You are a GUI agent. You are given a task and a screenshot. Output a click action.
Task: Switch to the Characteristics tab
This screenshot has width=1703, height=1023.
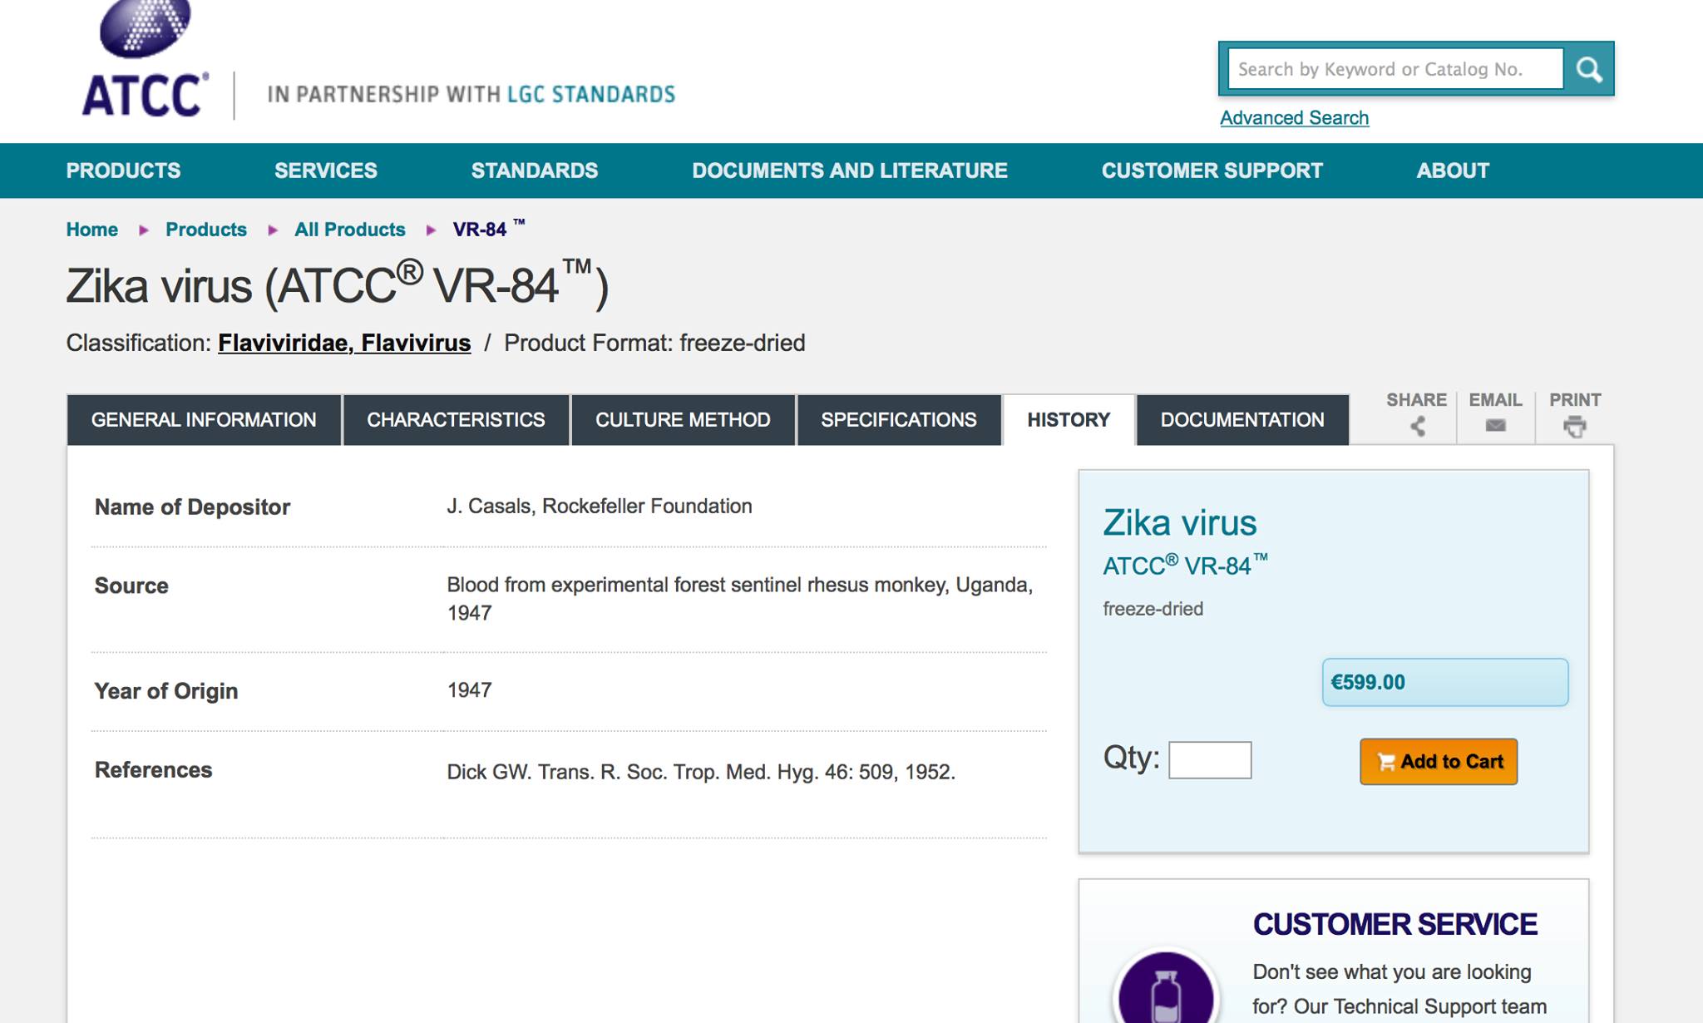(456, 420)
